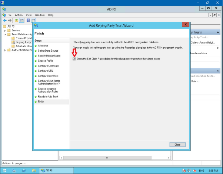Collapse the Trust Relationships tree node
This screenshot has height=174, width=223.
click(5, 34)
